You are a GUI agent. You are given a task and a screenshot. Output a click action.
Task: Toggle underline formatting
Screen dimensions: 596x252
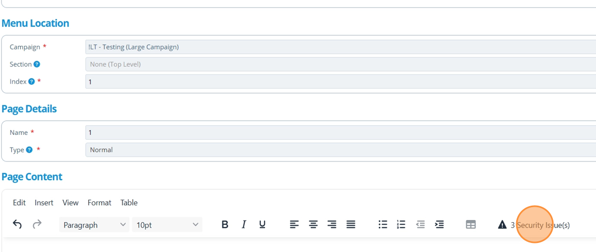pyautogui.click(x=262, y=225)
